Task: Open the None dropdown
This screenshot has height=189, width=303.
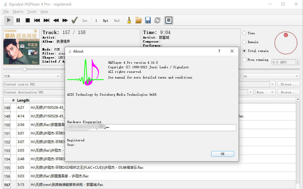Action: pos(265,92)
